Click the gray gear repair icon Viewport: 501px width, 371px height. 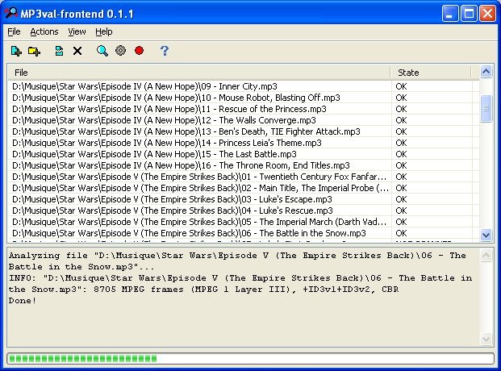coord(120,51)
